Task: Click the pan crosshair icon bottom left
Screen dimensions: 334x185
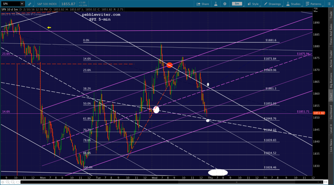Action: pyautogui.click(x=3, y=182)
